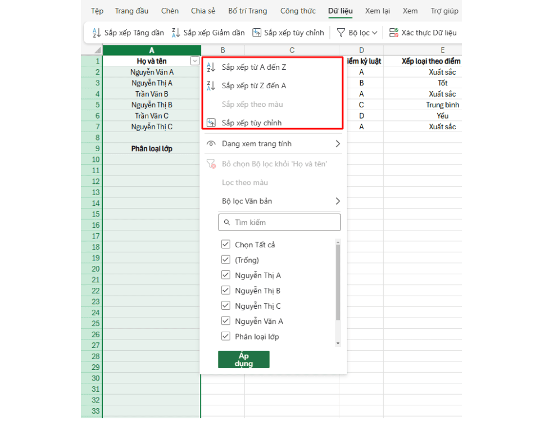The height and width of the screenshot is (425, 536).
Task: Select the Yếu cell in column E
Action: (x=423, y=116)
